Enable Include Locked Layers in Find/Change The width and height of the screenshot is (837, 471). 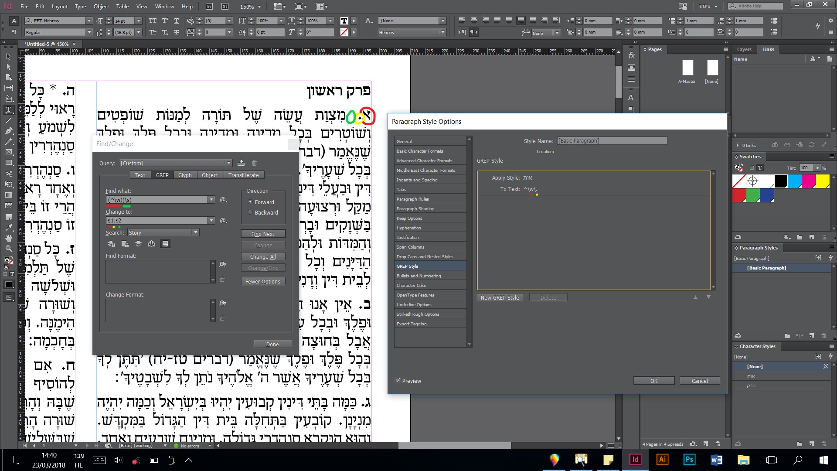111,244
